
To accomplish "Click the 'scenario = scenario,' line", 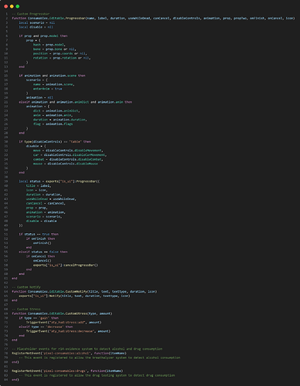I will 44,216.
